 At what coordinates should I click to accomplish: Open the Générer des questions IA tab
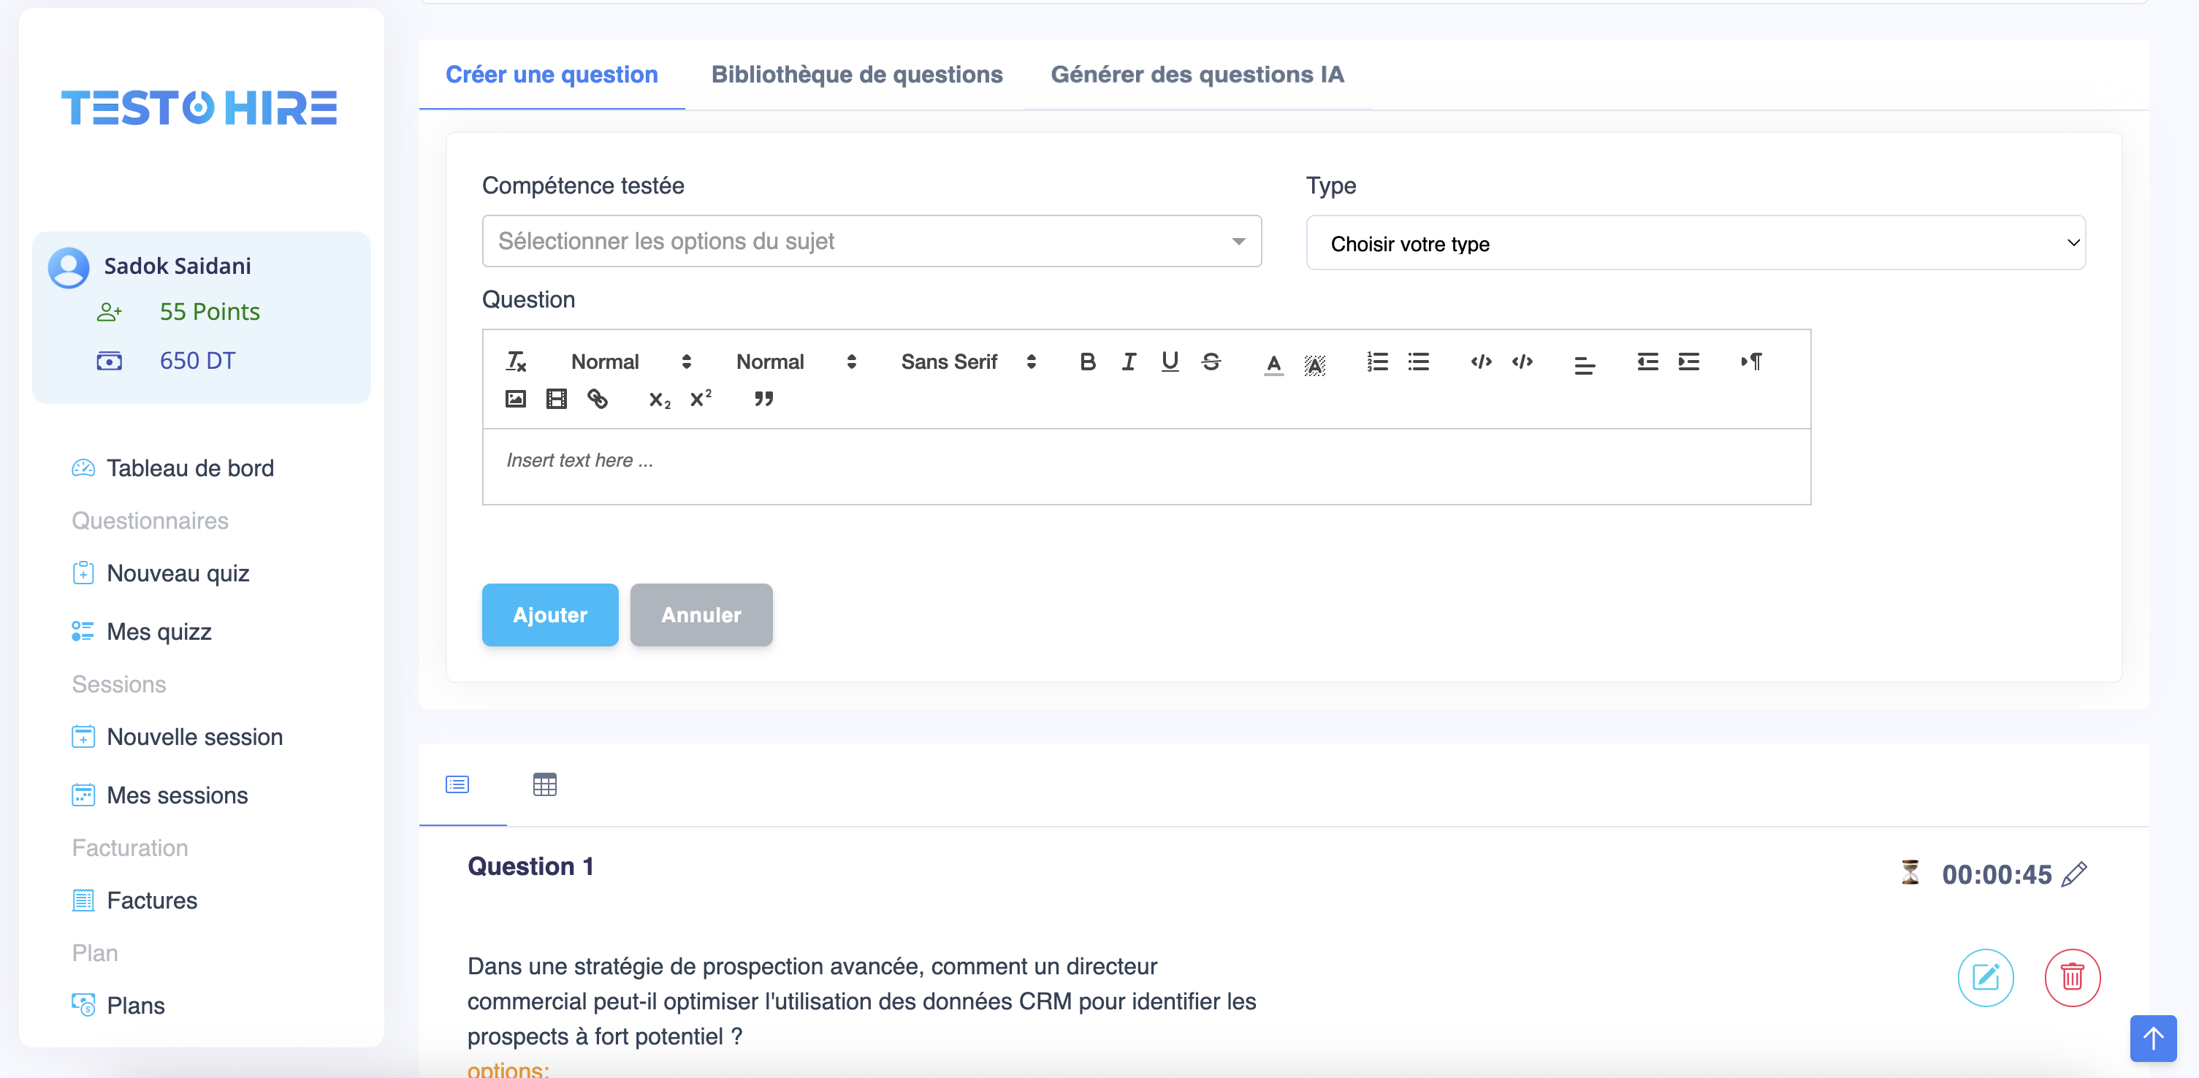[1197, 74]
